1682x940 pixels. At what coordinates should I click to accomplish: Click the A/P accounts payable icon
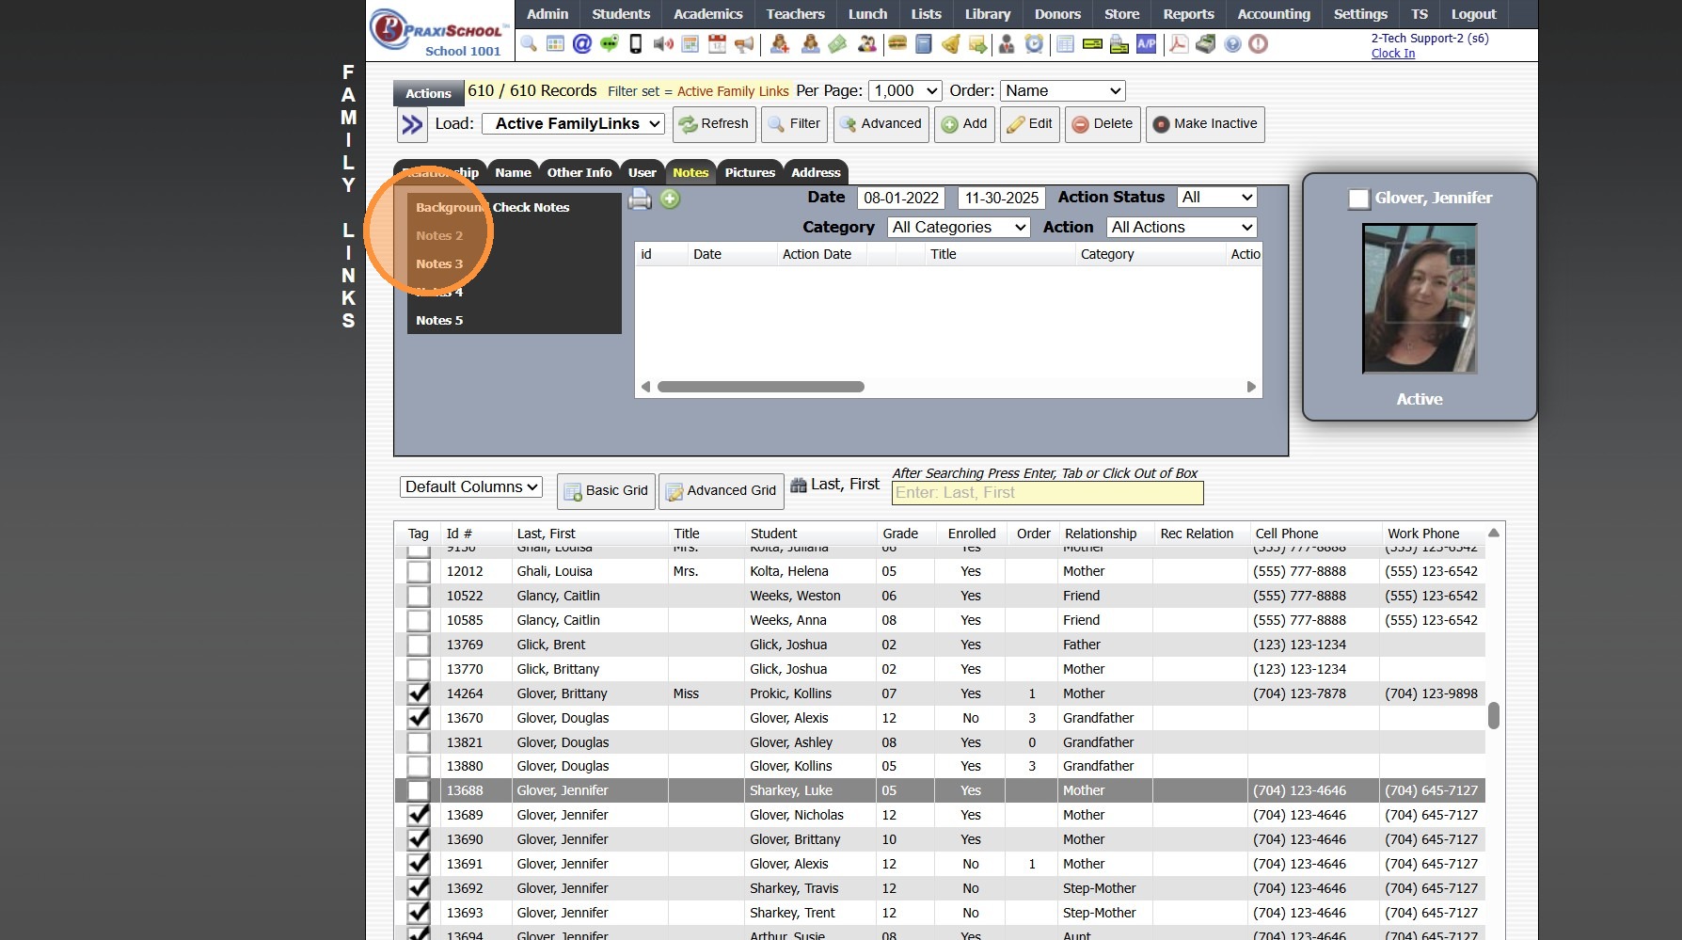[1146, 44]
